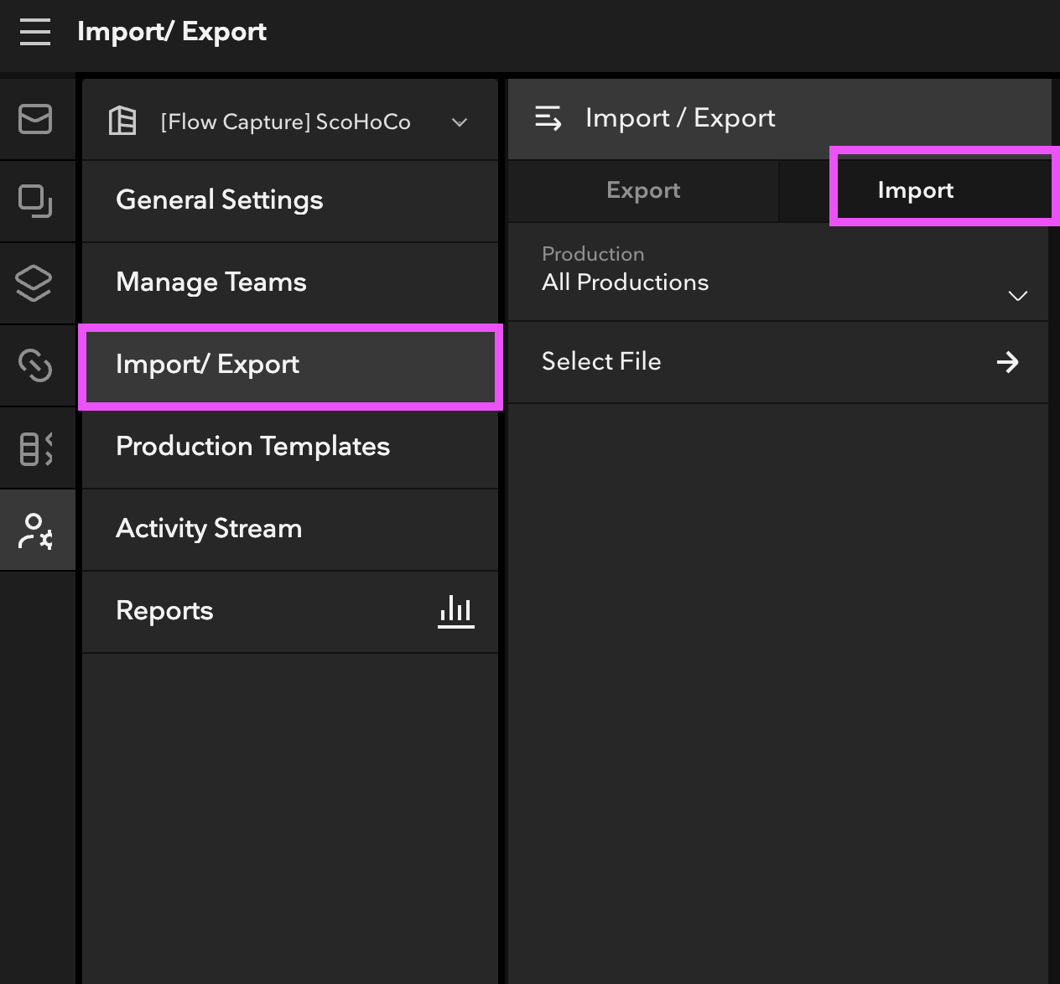The image size is (1060, 984).
Task: Select the envelope inbox icon in sidebar
Action: 35,119
